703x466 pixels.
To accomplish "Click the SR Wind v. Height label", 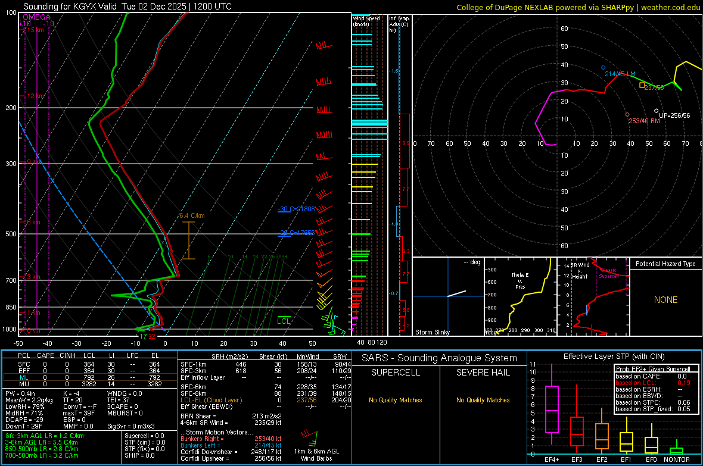I will [x=581, y=271].
